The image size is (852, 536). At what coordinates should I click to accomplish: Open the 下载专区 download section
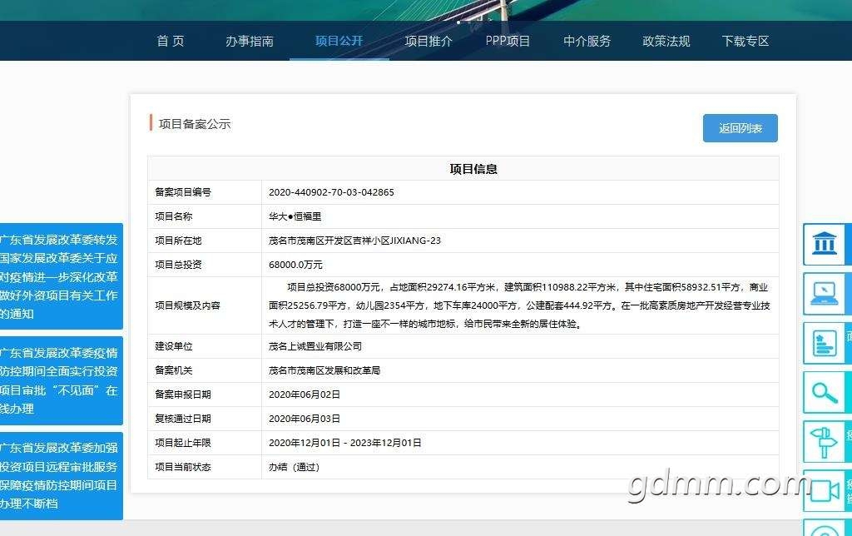[745, 41]
